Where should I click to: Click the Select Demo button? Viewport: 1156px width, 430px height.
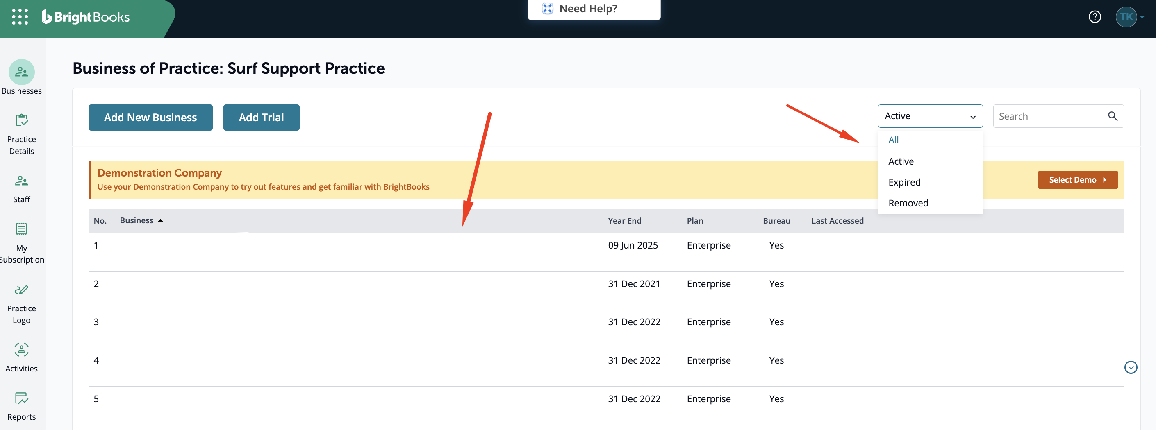[1077, 180]
